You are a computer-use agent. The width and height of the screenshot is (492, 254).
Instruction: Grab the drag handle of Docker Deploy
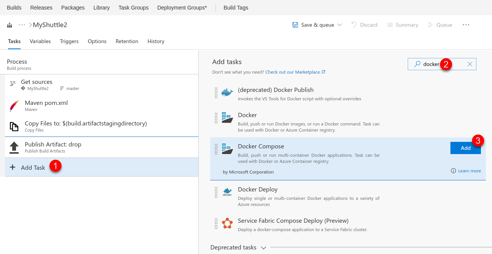click(x=216, y=192)
